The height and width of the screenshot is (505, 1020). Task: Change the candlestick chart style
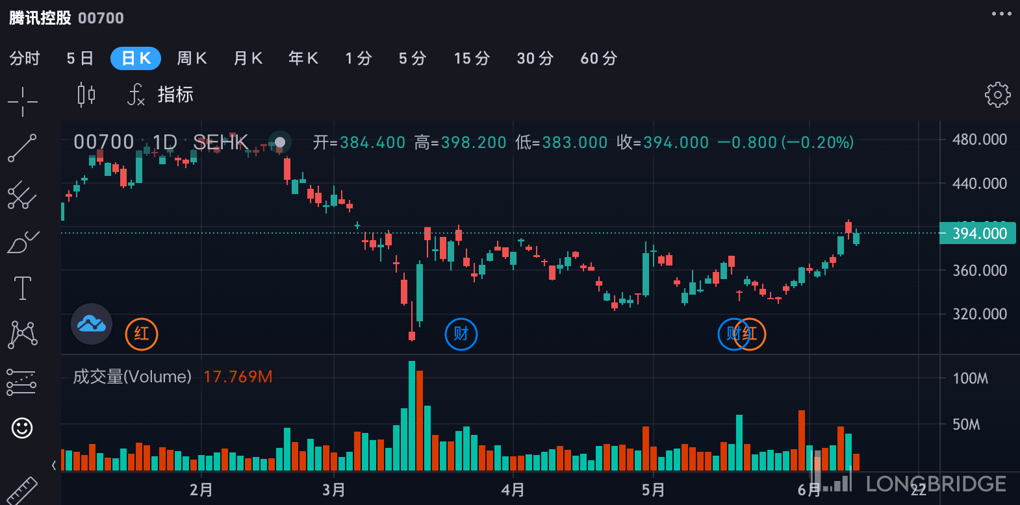86,95
